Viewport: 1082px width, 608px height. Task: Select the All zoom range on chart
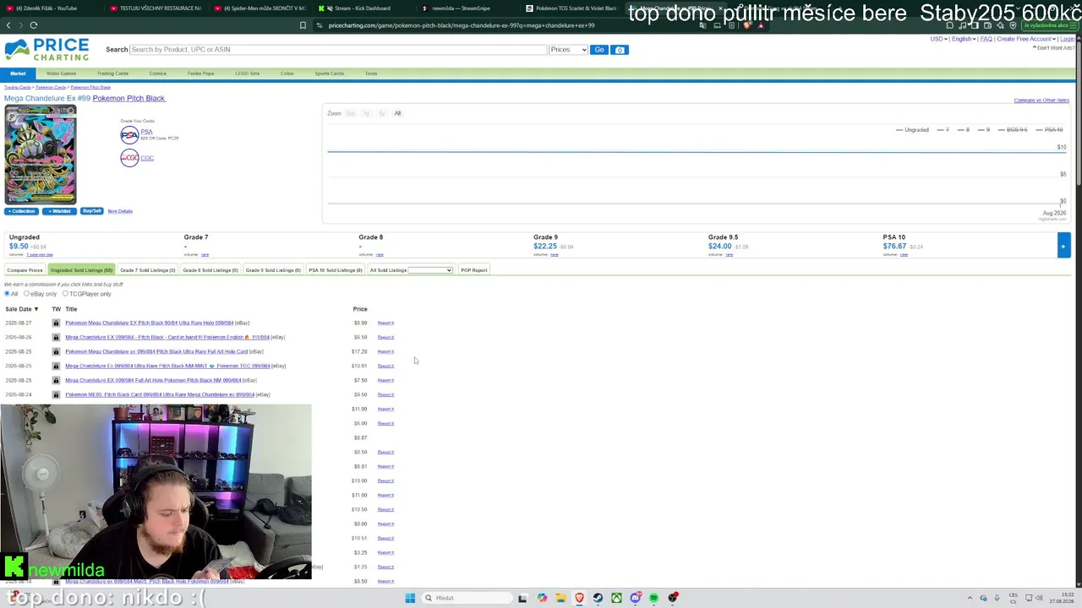click(397, 113)
